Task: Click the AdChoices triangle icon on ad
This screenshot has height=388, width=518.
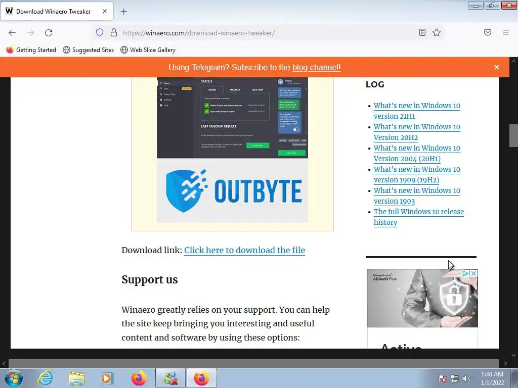Action: click(x=465, y=273)
